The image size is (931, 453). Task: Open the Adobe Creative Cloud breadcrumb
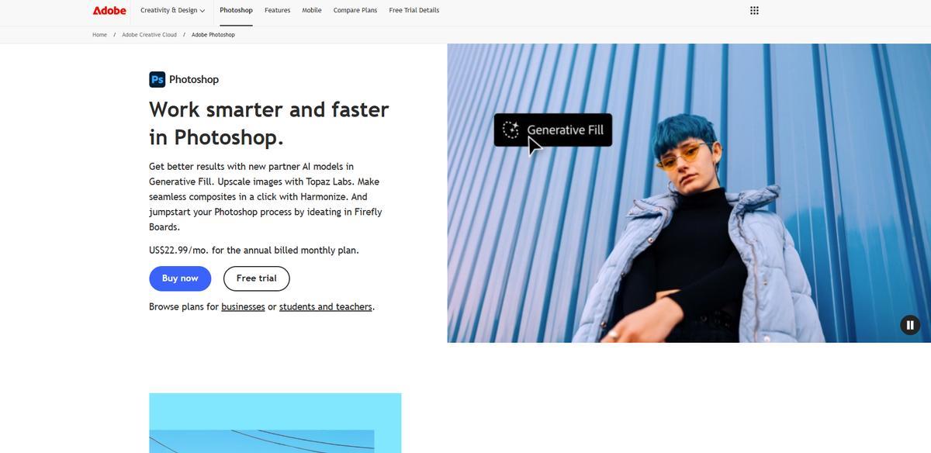149,35
